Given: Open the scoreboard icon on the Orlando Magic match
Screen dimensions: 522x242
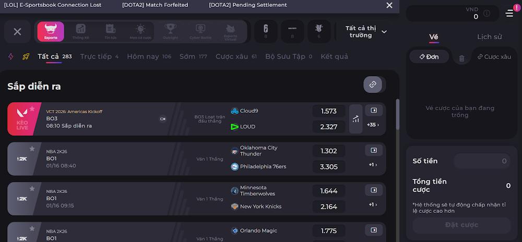Looking at the screenshot, I should [x=374, y=230].
